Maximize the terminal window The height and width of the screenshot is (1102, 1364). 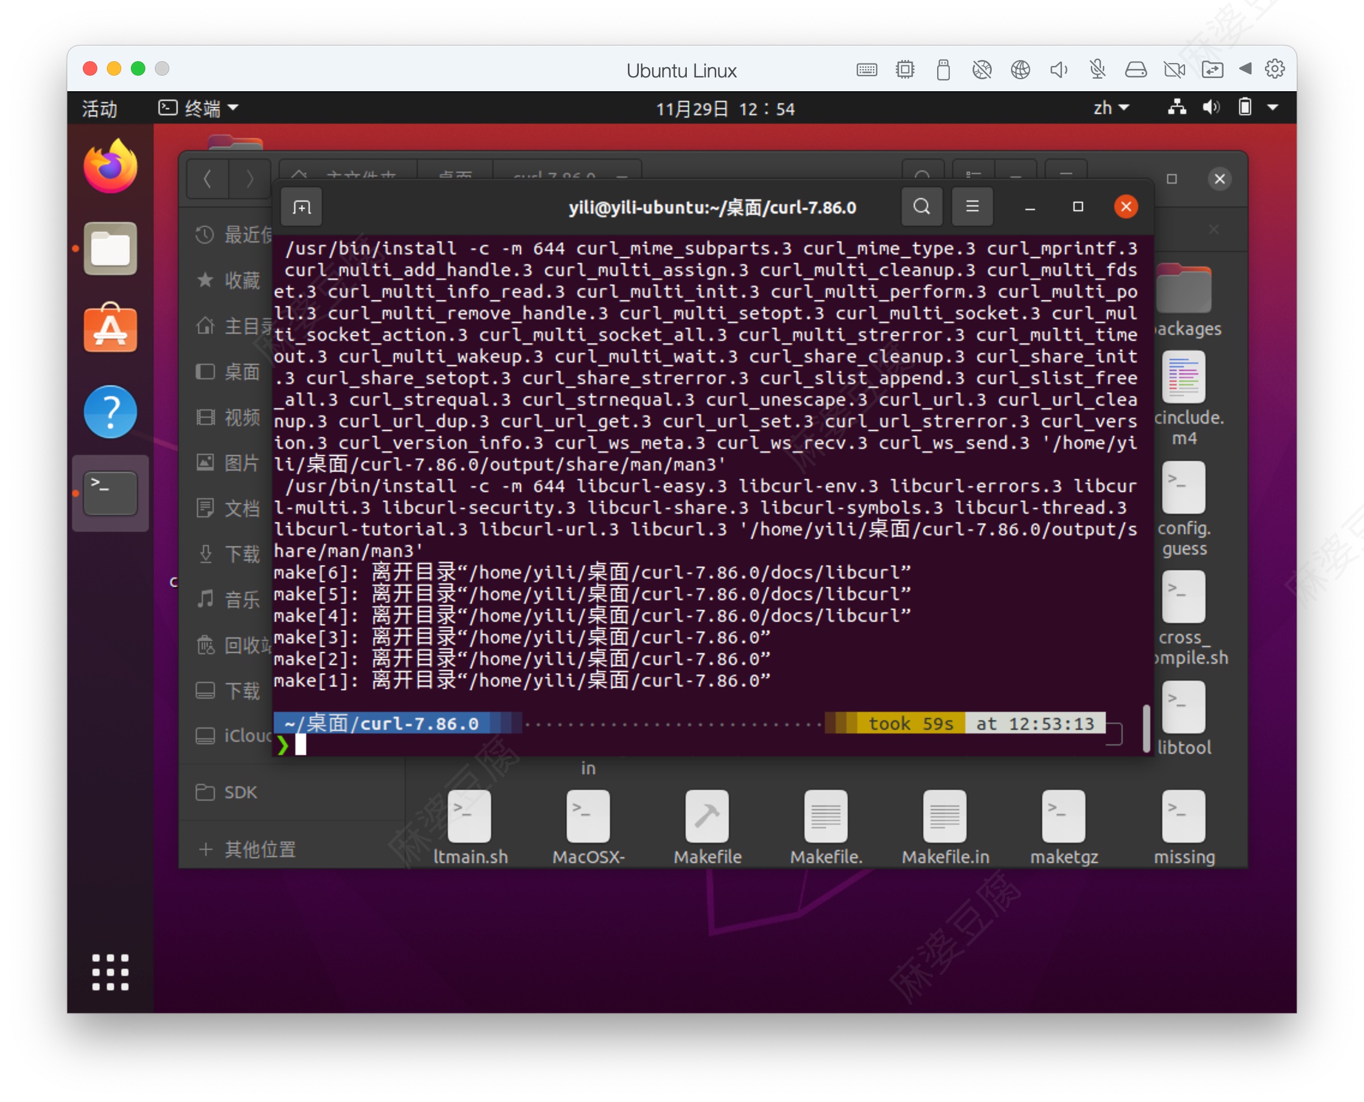point(1078,207)
